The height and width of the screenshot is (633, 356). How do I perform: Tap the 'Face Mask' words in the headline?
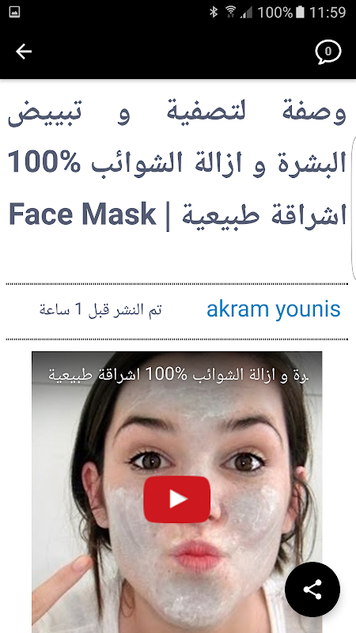[x=82, y=214]
